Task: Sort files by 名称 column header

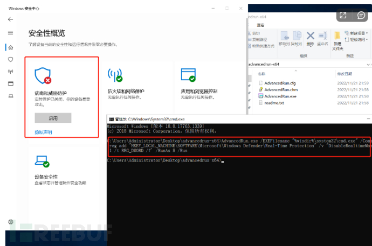Action: click(x=261, y=74)
